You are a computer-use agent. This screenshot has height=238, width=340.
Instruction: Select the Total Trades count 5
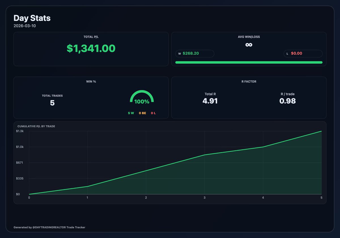[52, 103]
